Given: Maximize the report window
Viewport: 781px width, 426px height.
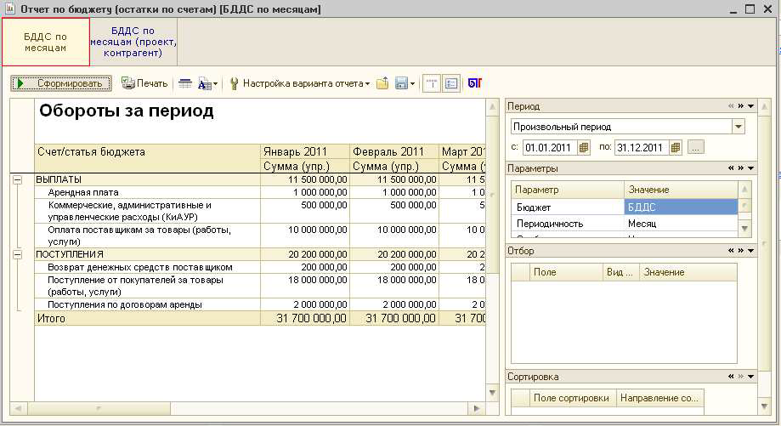Looking at the screenshot, I should point(750,9).
